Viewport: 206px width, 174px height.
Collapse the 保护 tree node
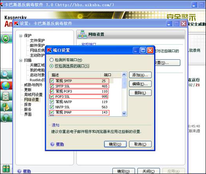[20, 36]
